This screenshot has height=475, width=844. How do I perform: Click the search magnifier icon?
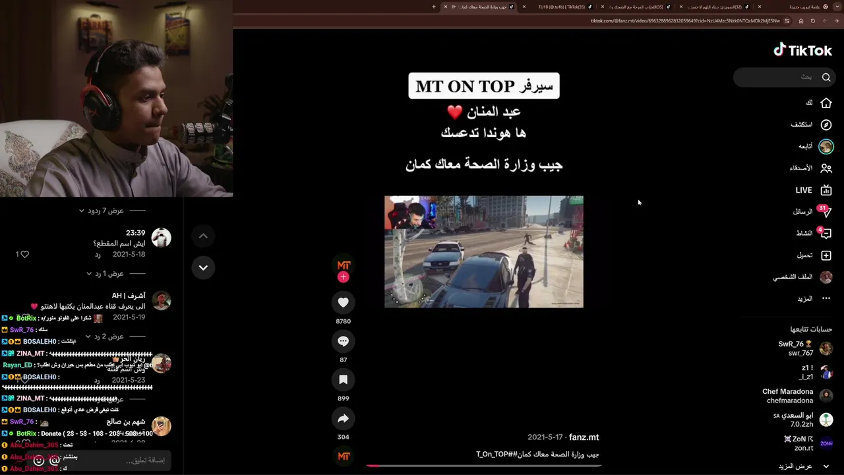click(826, 77)
